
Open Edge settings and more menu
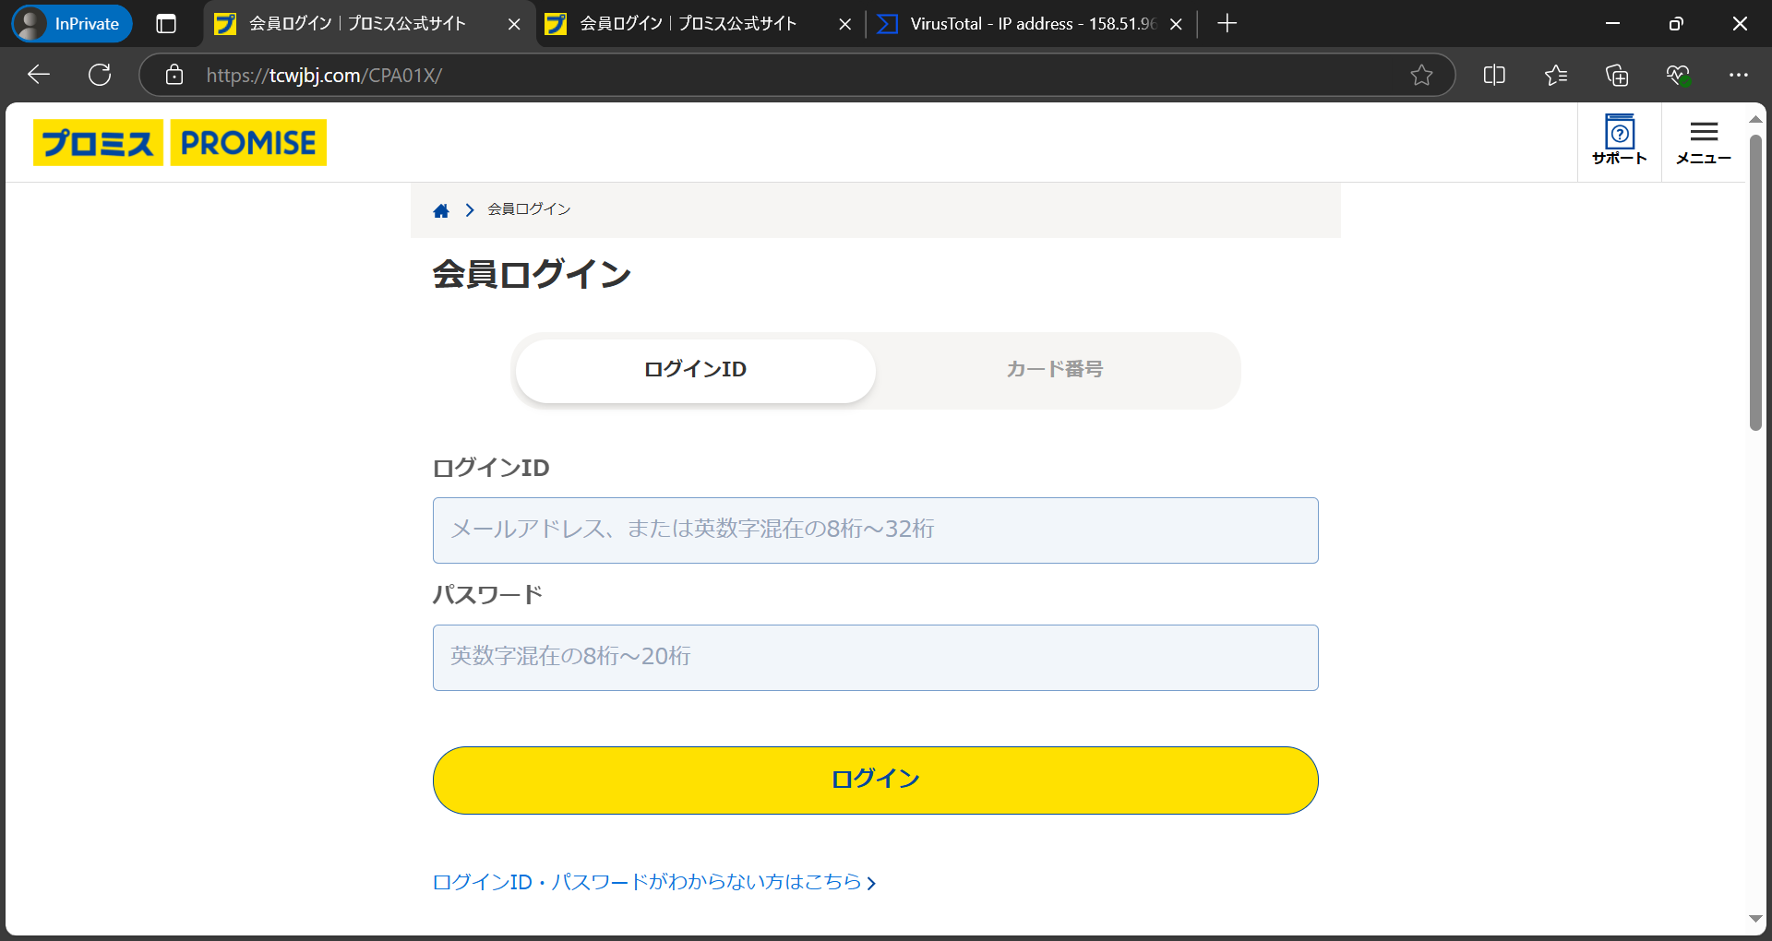click(1739, 75)
